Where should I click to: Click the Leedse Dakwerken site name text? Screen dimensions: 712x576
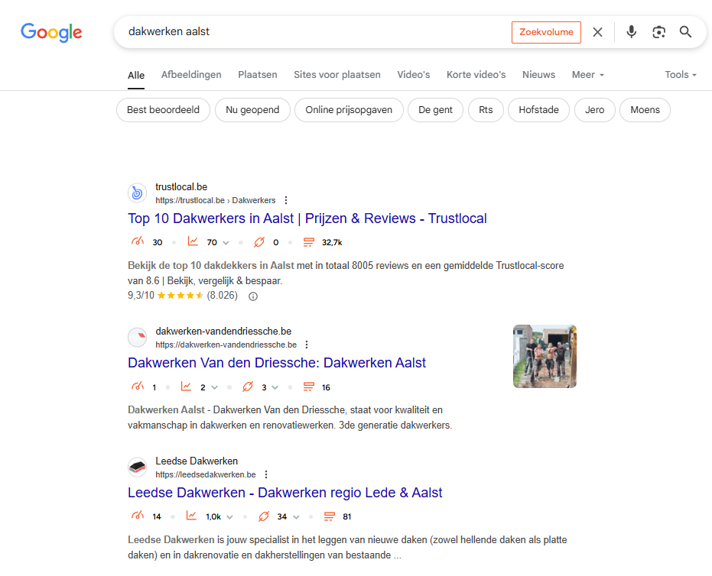pyautogui.click(x=197, y=461)
